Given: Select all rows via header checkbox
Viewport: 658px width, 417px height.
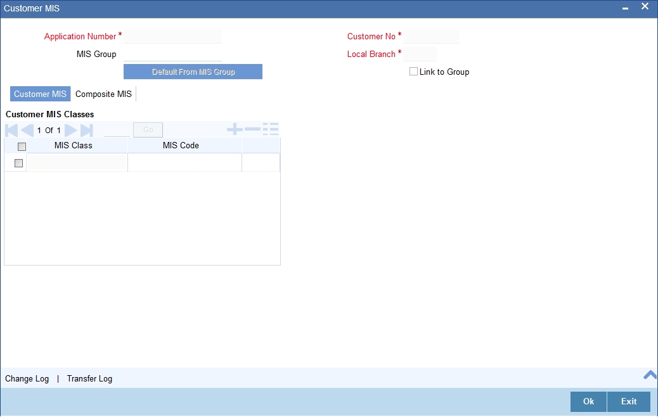Looking at the screenshot, I should (22, 146).
